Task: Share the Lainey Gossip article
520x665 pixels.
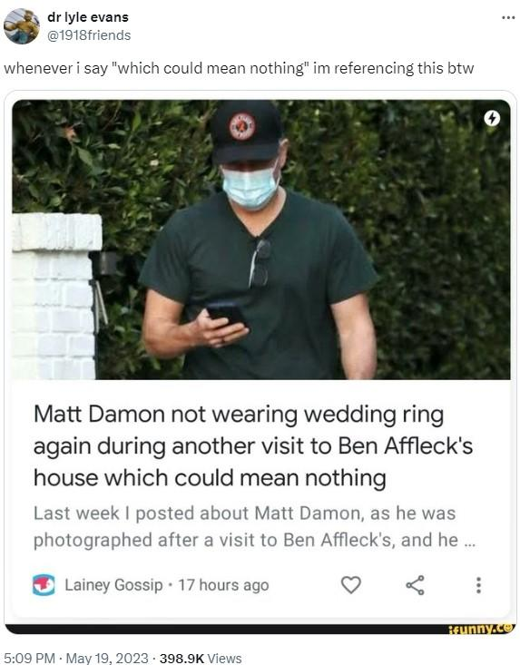Action: (x=415, y=585)
